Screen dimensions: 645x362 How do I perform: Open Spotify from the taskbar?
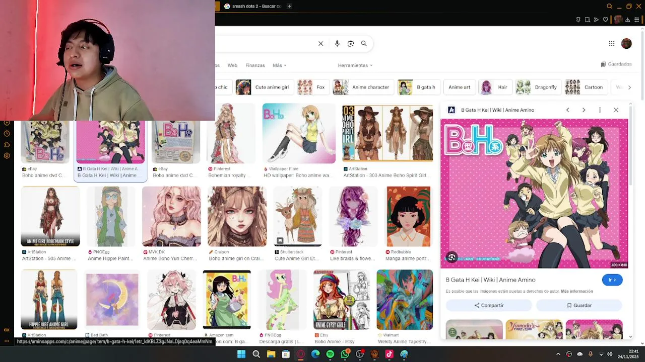[x=330, y=354]
